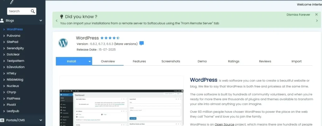The height and width of the screenshot is (126, 322).
Task: Open the Import tab
Action: (x=297, y=61)
